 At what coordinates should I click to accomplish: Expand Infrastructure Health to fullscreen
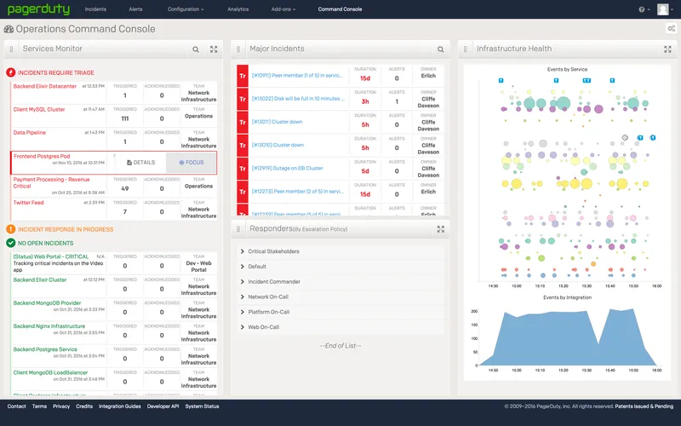point(667,49)
